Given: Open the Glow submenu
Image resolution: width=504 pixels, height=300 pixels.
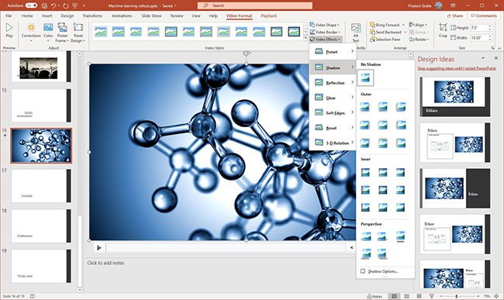Looking at the screenshot, I should click(333, 98).
